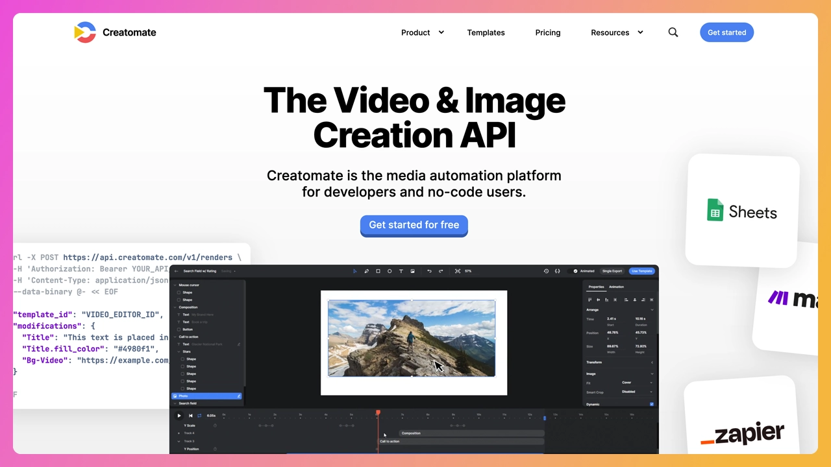Collapse the Composition layer group
Viewport: 831px width, 467px height.
[175, 307]
